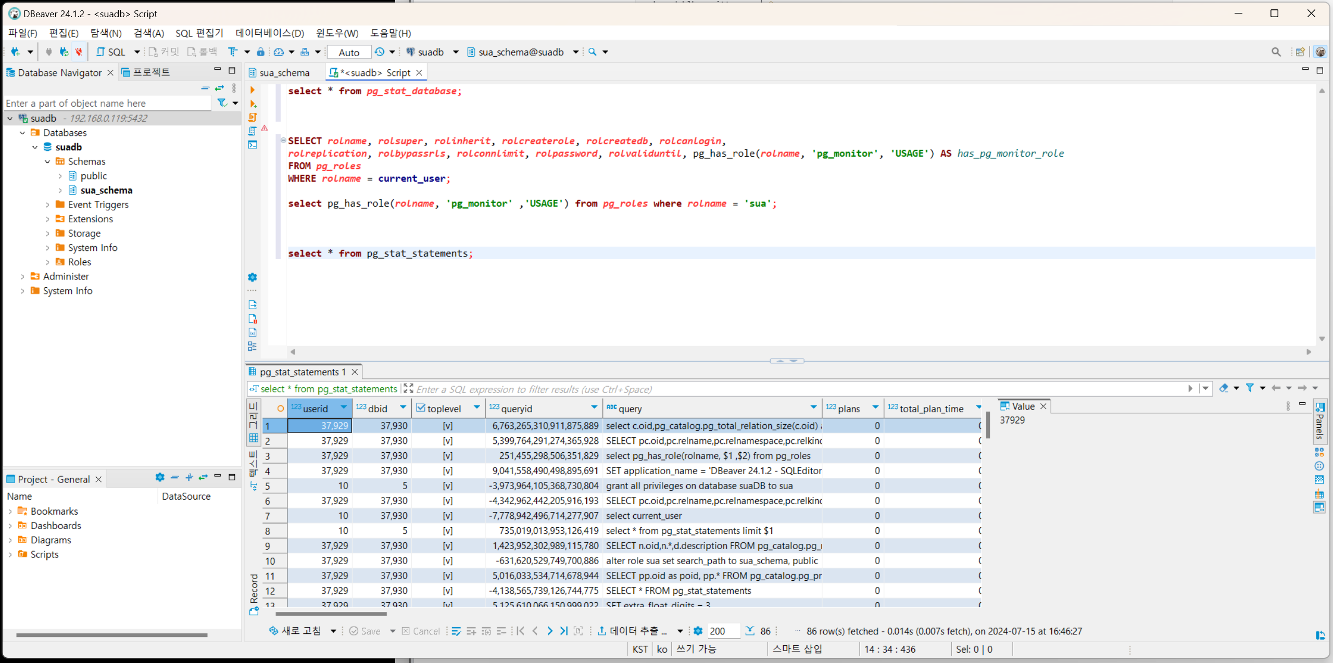Image resolution: width=1333 pixels, height=663 pixels.
Task: Click the Execute SQL statement arrow icon
Action: coord(253,90)
